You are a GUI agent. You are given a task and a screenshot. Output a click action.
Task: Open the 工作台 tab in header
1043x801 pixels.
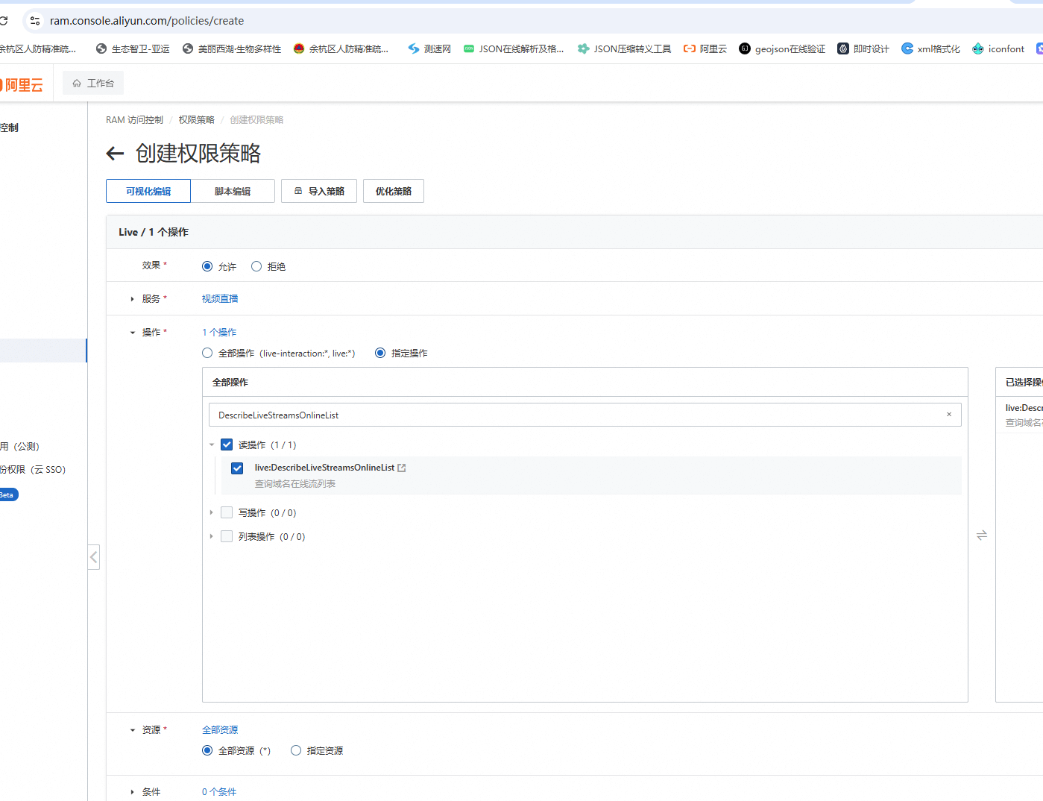point(93,84)
